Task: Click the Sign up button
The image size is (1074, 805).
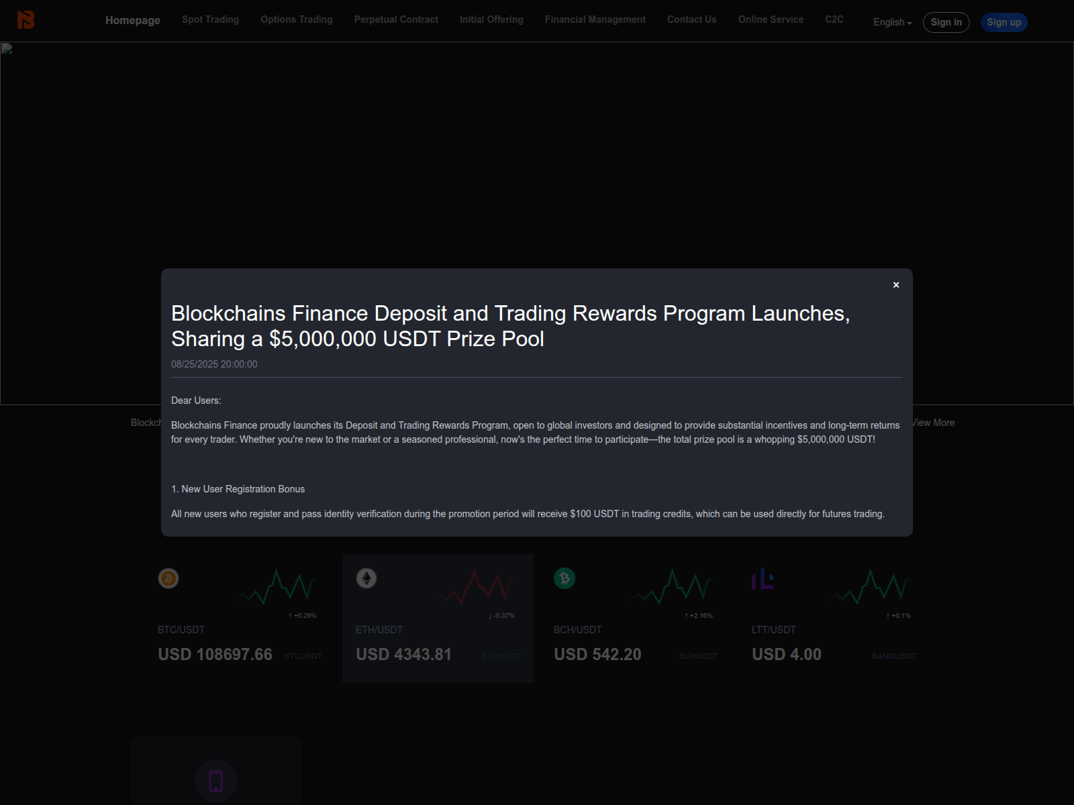Action: pyautogui.click(x=1004, y=22)
